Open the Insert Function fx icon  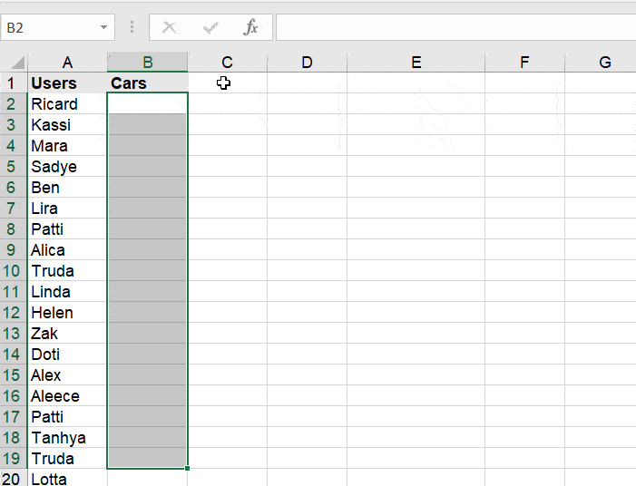click(x=251, y=27)
